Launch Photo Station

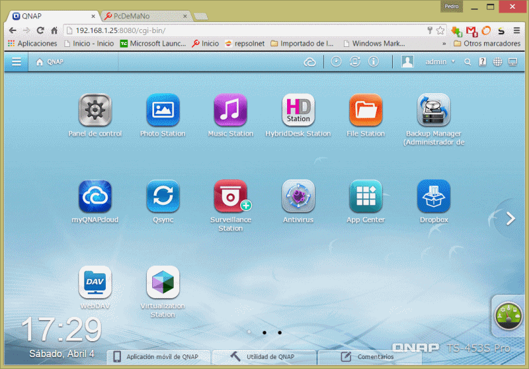click(163, 110)
